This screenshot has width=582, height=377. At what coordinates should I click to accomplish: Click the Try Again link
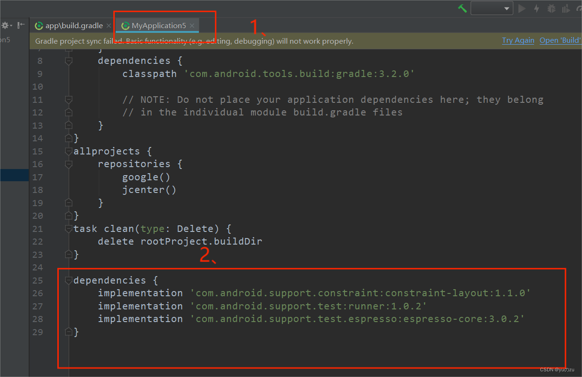tap(518, 40)
